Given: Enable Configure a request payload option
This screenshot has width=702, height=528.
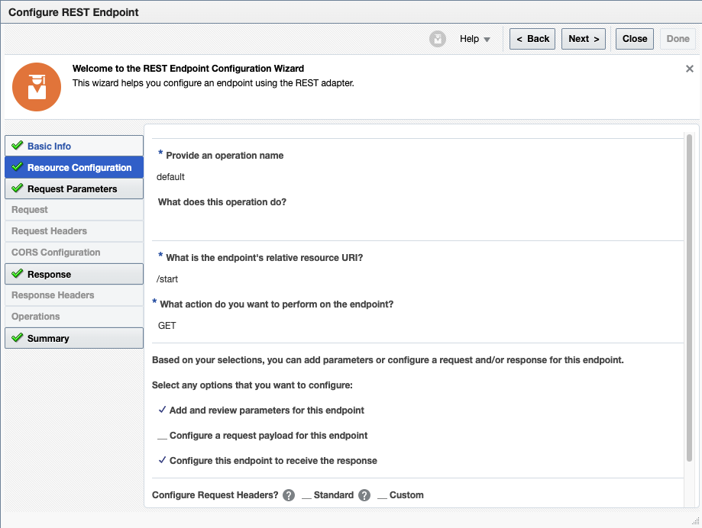Looking at the screenshot, I should pyautogui.click(x=162, y=436).
